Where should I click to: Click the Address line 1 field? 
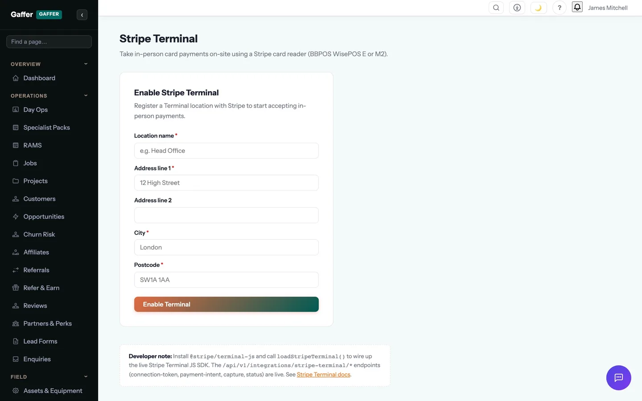pyautogui.click(x=226, y=183)
